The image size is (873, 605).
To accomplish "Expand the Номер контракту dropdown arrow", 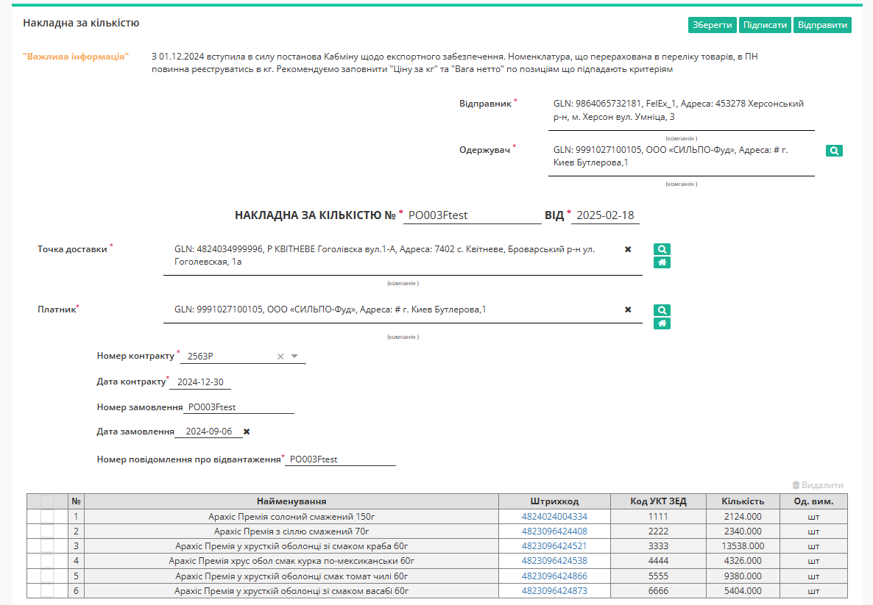I will (294, 357).
